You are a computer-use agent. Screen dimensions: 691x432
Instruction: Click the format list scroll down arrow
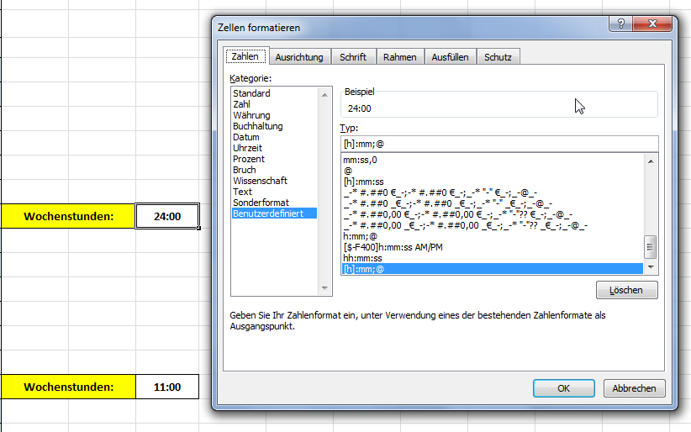point(651,267)
